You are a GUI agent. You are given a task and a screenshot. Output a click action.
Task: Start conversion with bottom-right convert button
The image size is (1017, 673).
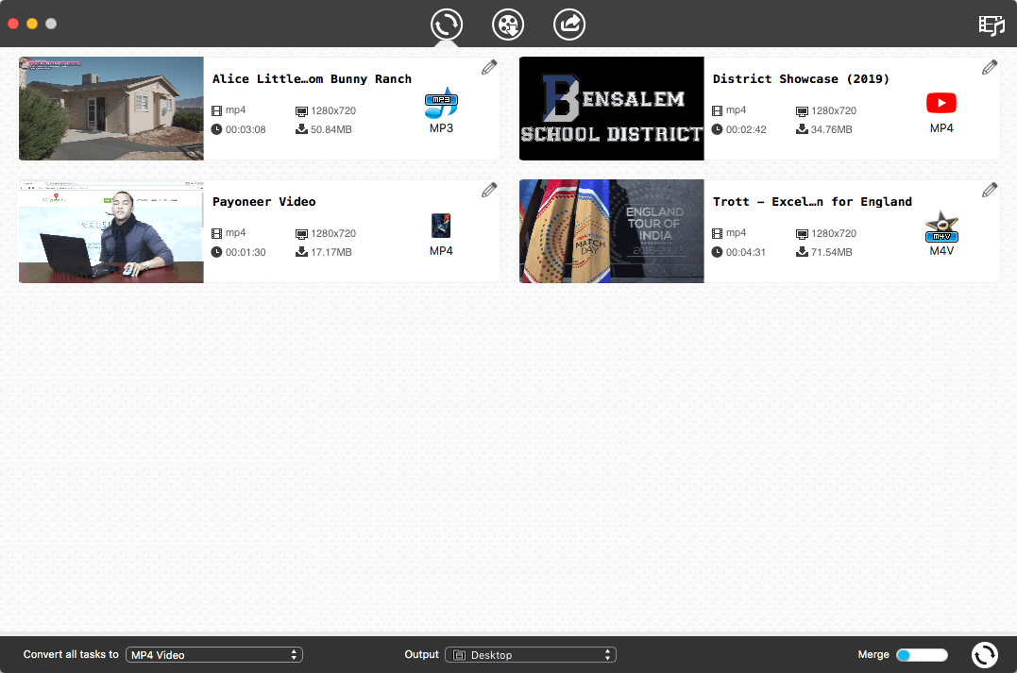(x=984, y=654)
